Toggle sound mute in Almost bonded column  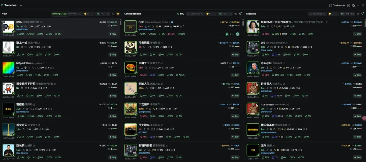(235, 14)
